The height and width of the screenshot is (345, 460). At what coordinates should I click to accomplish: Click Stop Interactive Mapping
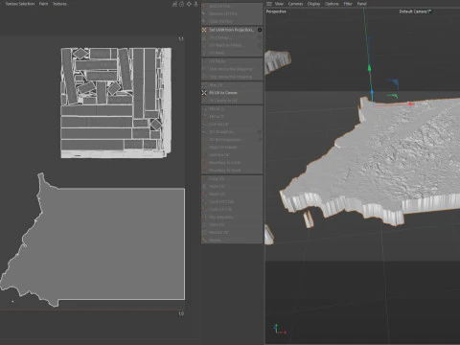[x=232, y=77]
